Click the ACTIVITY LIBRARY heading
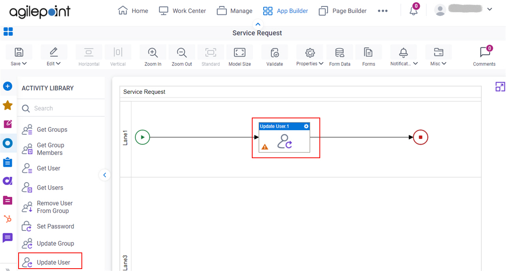506x271 pixels. [47, 88]
